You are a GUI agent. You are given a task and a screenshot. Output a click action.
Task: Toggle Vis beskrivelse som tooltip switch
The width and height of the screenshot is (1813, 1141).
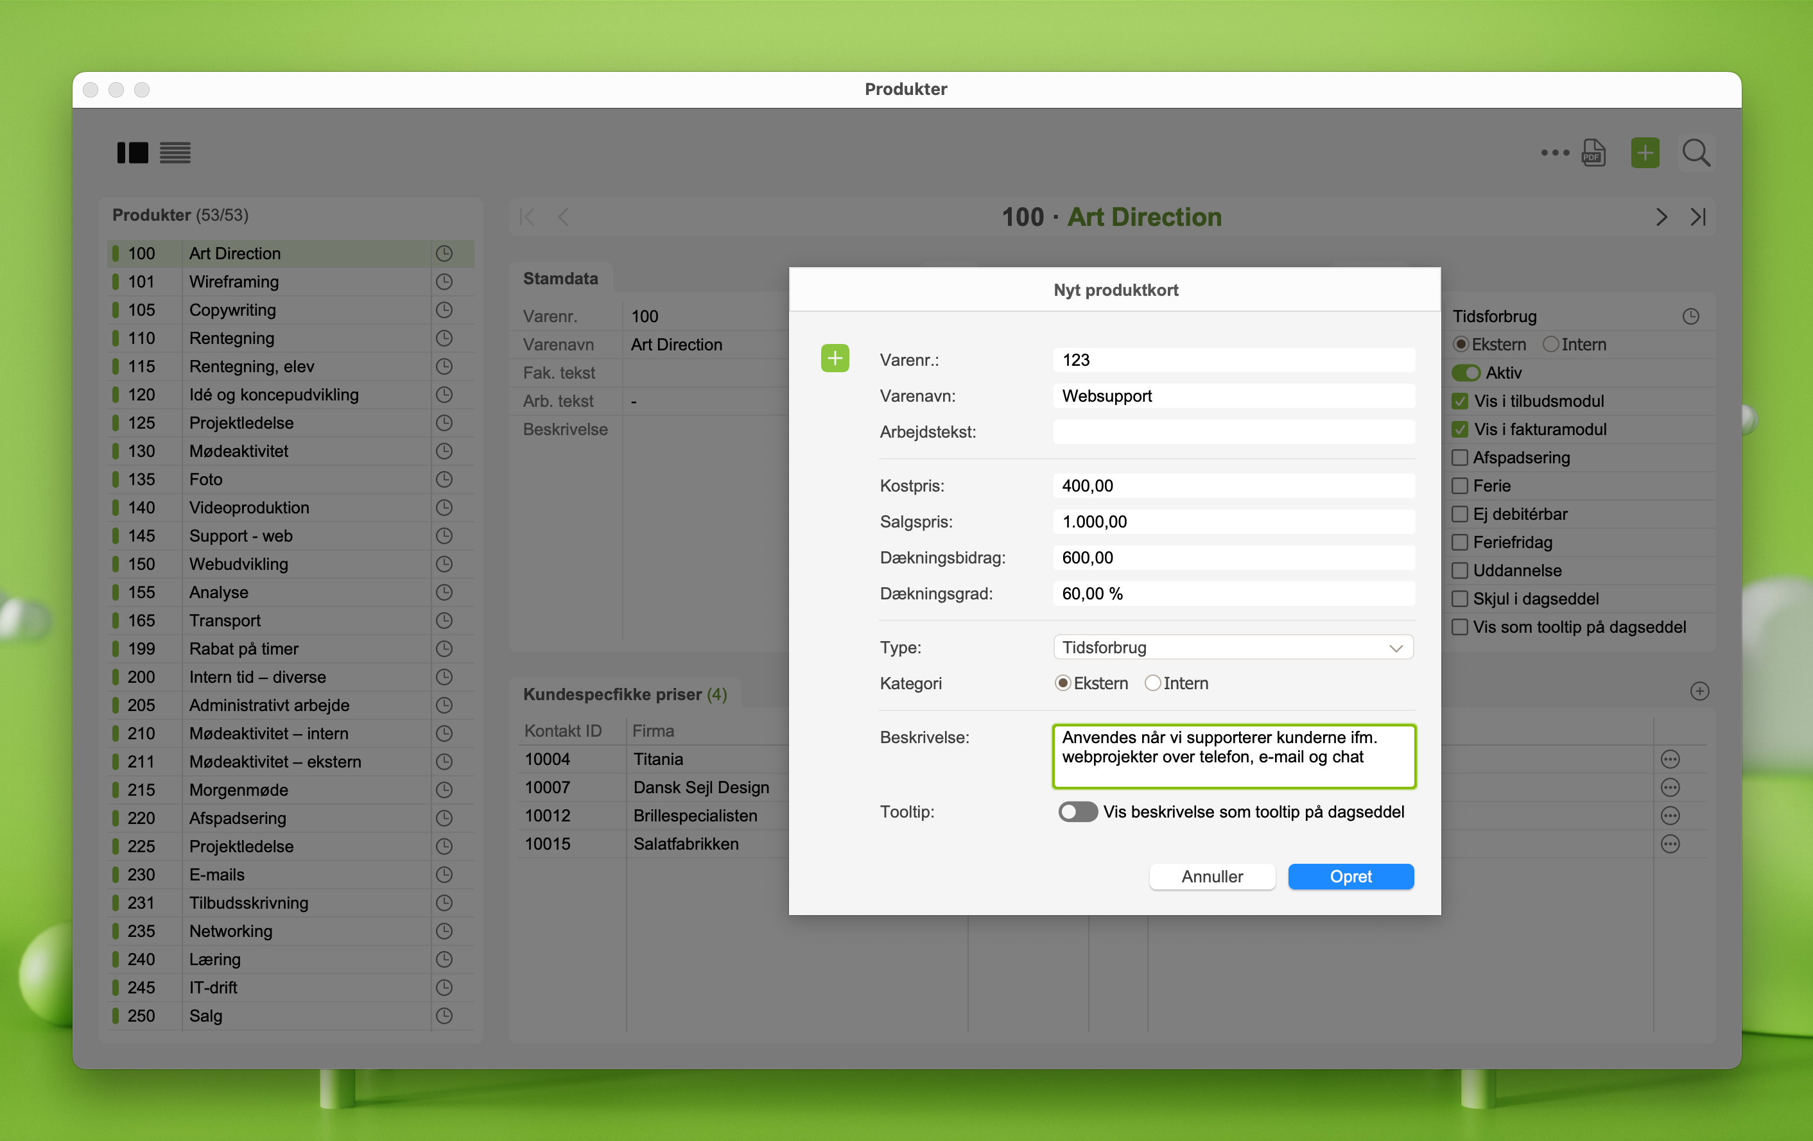pyautogui.click(x=1077, y=811)
